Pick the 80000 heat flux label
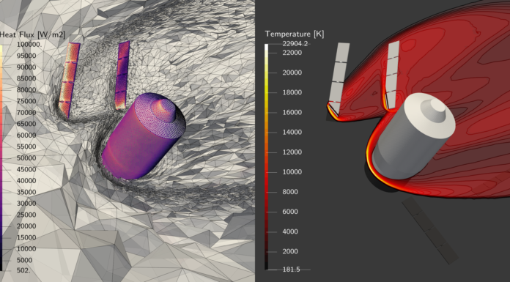This screenshot has width=510, height=282. [26, 90]
